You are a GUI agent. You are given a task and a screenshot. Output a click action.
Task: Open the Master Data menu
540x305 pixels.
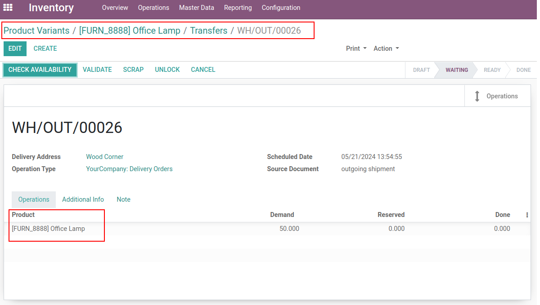(196, 8)
